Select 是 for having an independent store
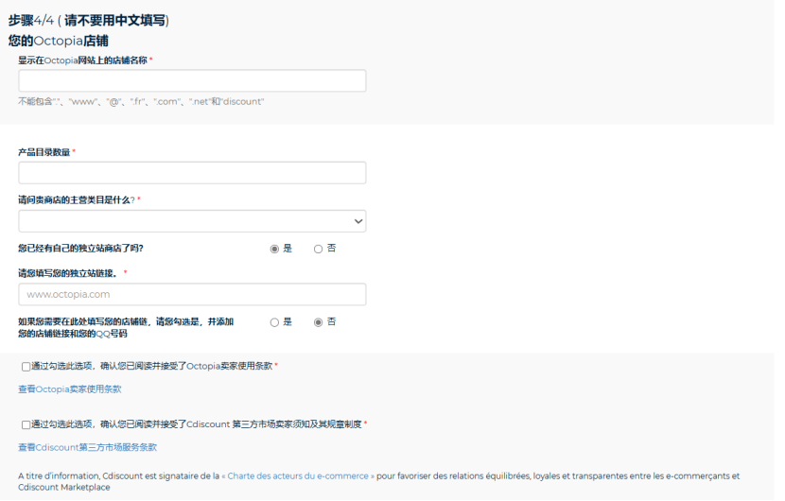Image resolution: width=785 pixels, height=501 pixels. (x=274, y=249)
